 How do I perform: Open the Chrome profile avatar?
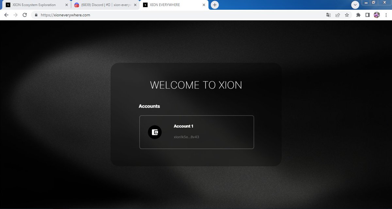coord(377,15)
